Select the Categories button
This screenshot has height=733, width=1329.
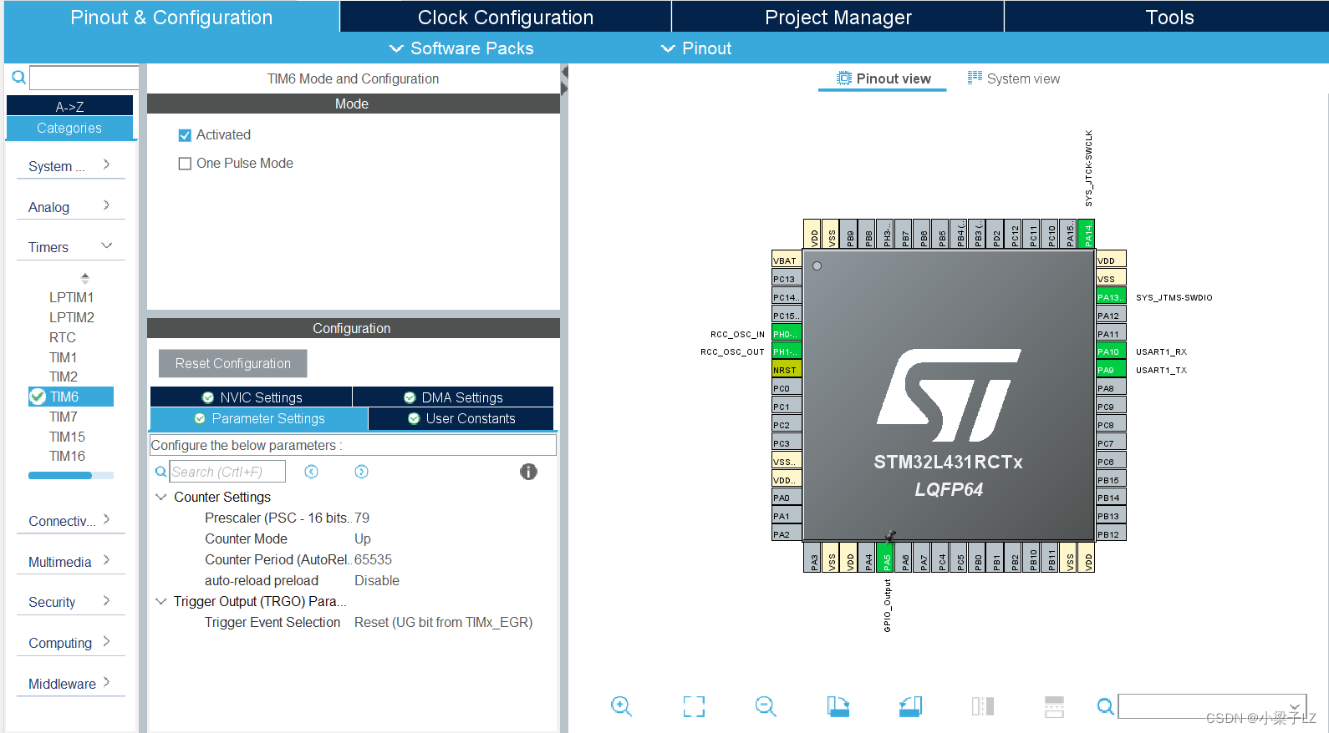click(69, 128)
